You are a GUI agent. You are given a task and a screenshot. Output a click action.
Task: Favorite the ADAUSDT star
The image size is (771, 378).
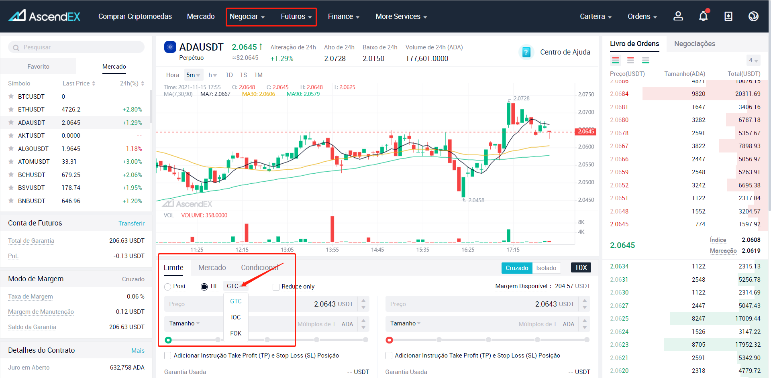point(11,122)
